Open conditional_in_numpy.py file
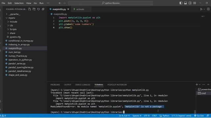 click(x=21, y=41)
